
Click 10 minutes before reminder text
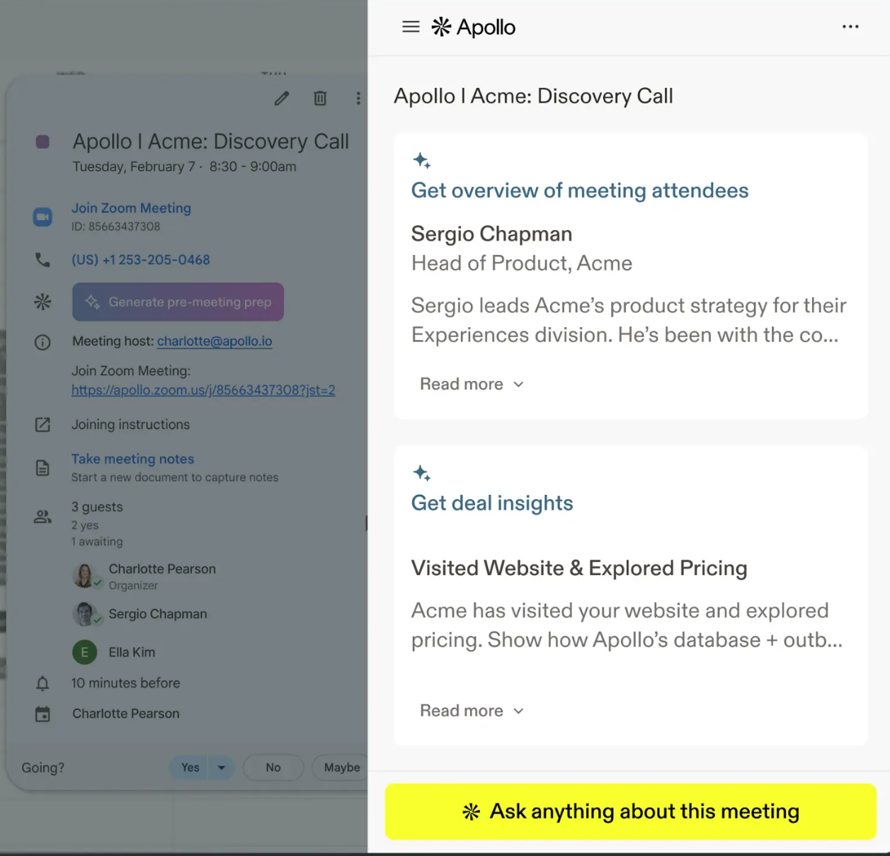(125, 683)
